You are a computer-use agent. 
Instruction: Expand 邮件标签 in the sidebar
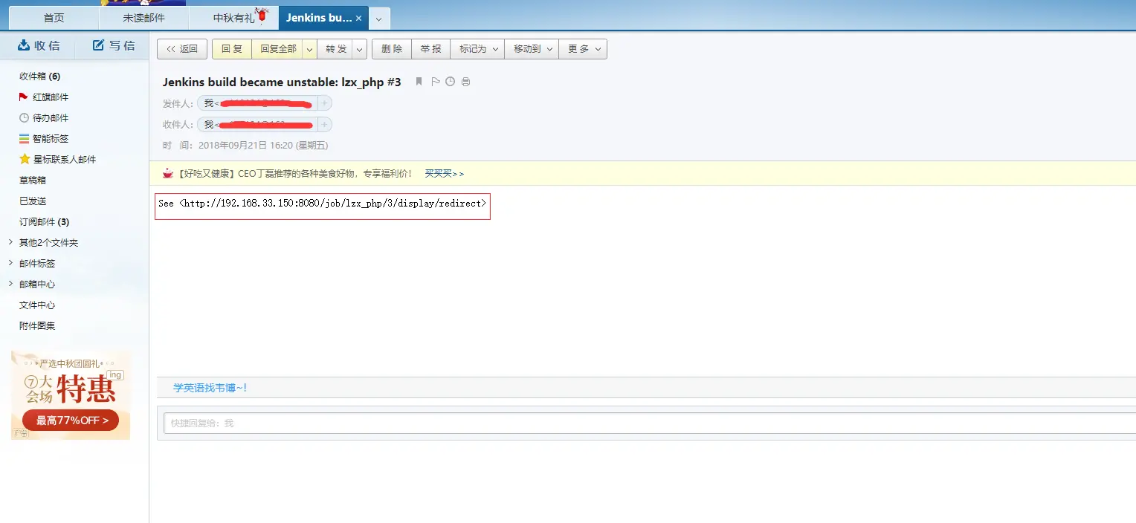click(x=10, y=263)
